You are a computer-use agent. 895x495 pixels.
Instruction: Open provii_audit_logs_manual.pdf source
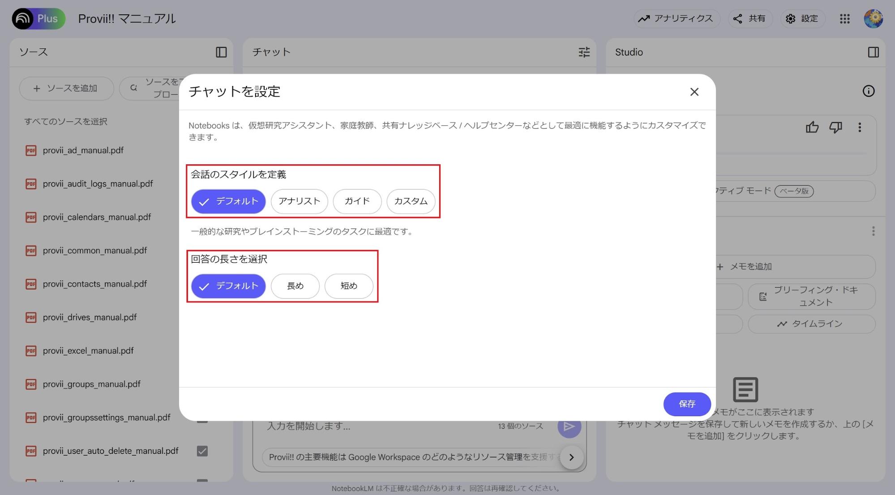click(x=98, y=184)
